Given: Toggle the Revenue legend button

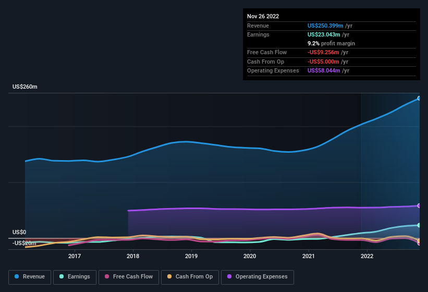Looking at the screenshot, I should tap(30, 277).
